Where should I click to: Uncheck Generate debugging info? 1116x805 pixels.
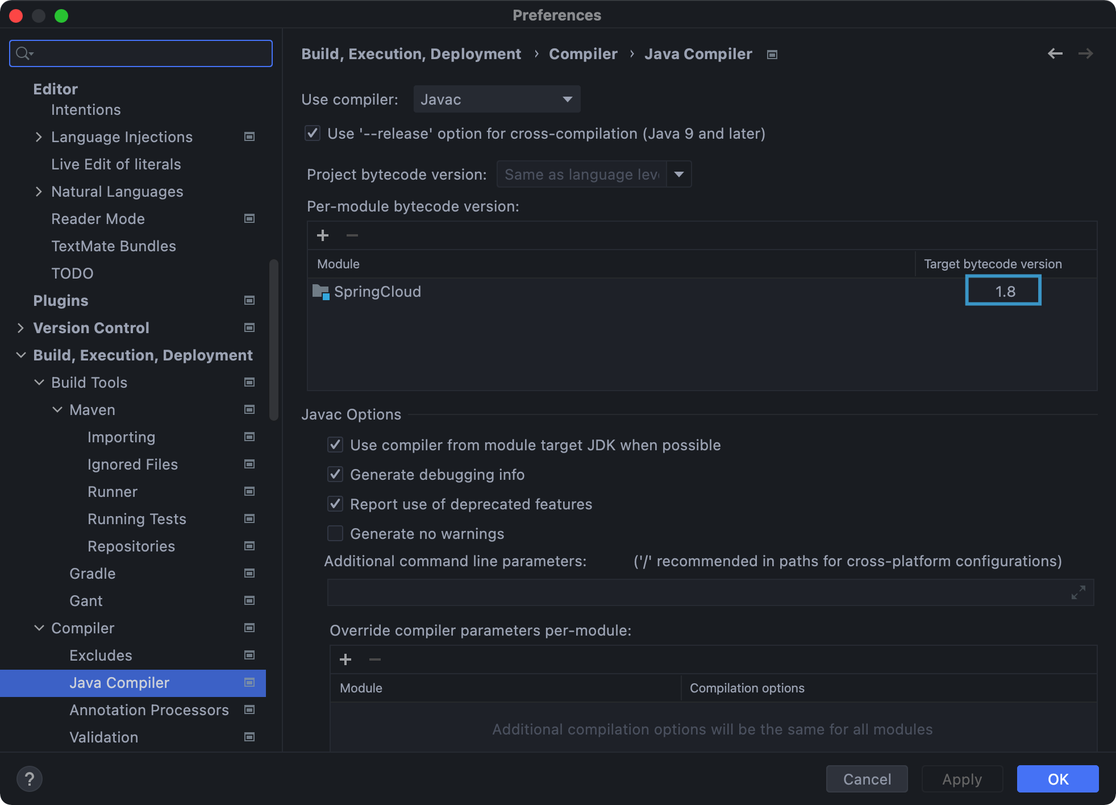pyautogui.click(x=335, y=475)
